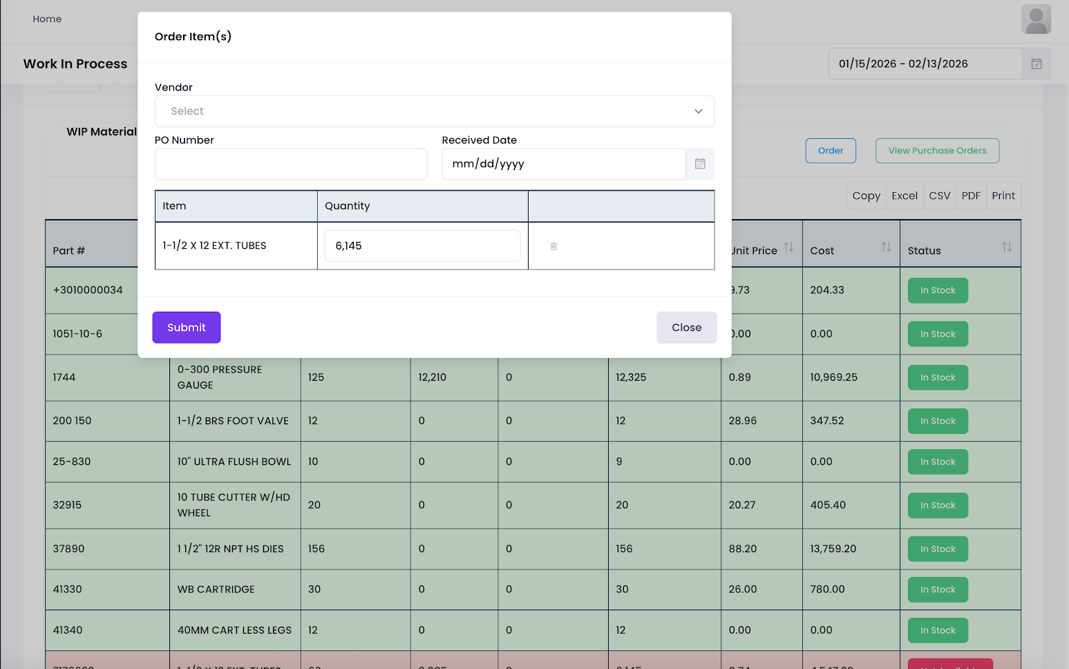The height and width of the screenshot is (669, 1069).
Task: Delete the 1-1/2 X 12 EXT. TUBES item row
Action: coord(553,245)
